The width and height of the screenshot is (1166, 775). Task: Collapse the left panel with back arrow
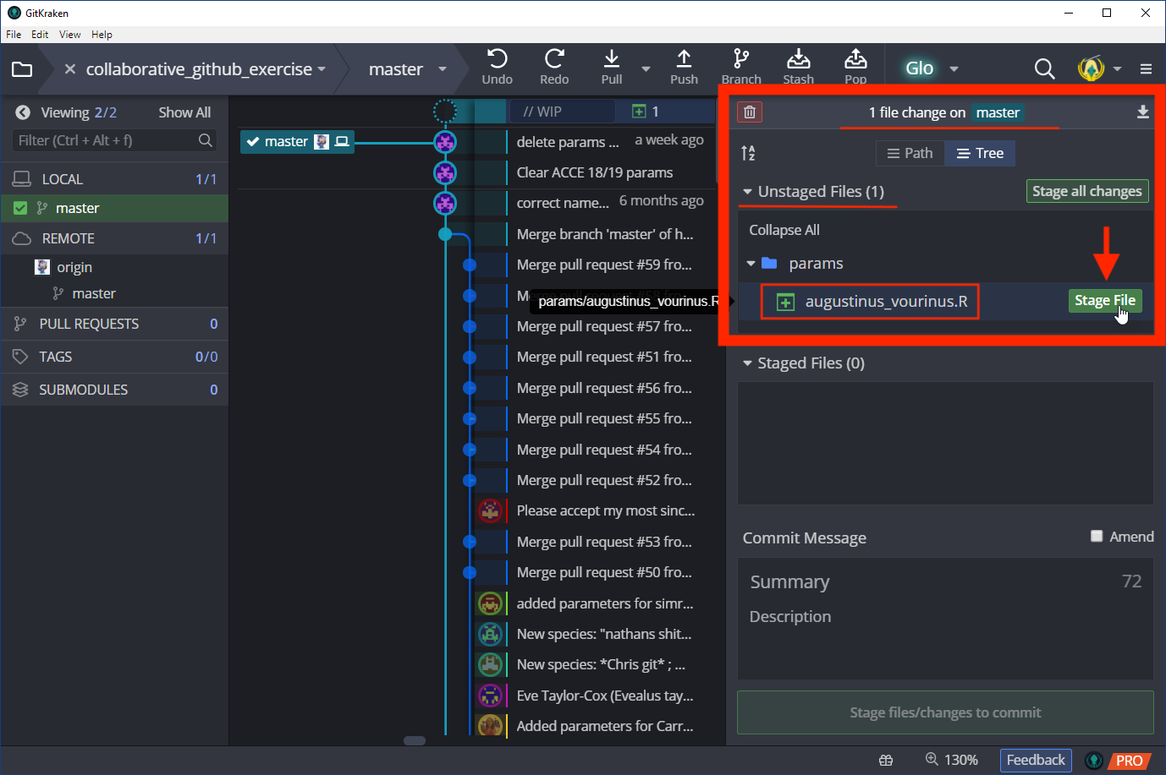pyautogui.click(x=23, y=112)
